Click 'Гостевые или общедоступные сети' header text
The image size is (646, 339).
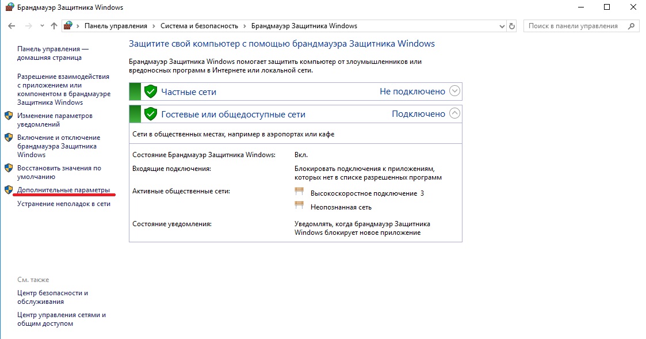pos(233,114)
